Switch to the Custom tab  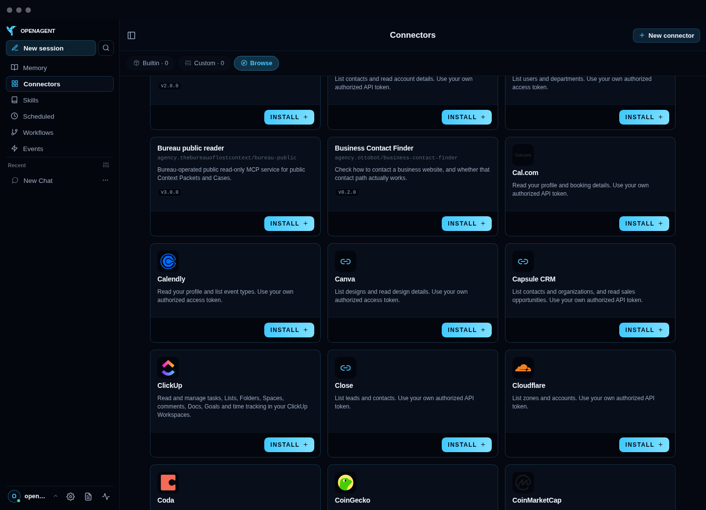point(204,63)
